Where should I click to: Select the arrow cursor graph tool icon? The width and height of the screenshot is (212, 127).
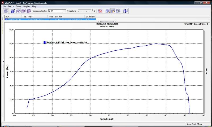[118, 11]
